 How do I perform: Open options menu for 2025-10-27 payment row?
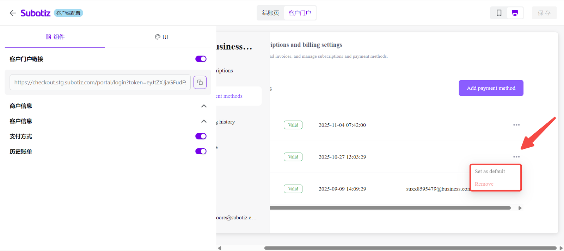pos(516,157)
